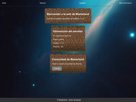The width and height of the screenshot is (136, 102).
Task: Click 'Uno de los mejores servidores de Craftman 1.1.5'
Action: (65, 19)
